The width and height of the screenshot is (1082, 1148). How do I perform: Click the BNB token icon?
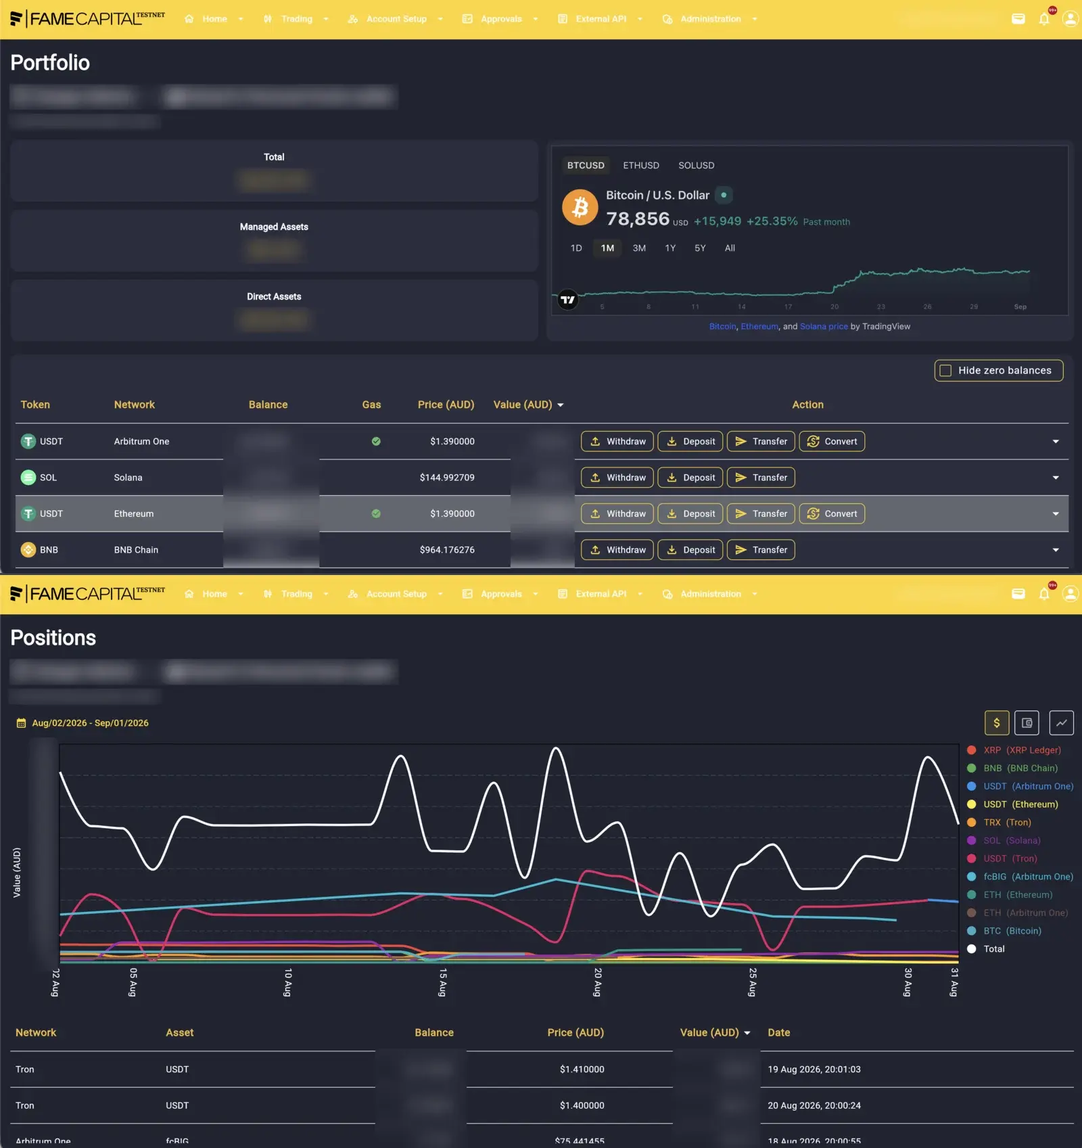coord(28,550)
